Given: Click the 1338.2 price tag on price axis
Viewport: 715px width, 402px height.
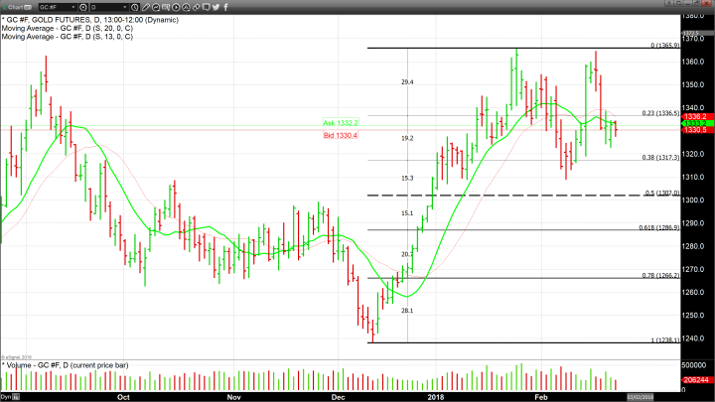Looking at the screenshot, I should tap(695, 116).
